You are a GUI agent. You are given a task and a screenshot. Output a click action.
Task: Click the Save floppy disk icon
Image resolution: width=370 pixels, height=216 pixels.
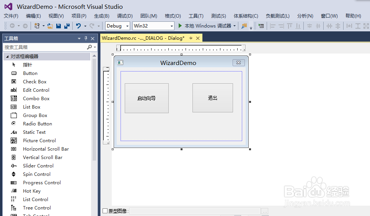point(59,26)
